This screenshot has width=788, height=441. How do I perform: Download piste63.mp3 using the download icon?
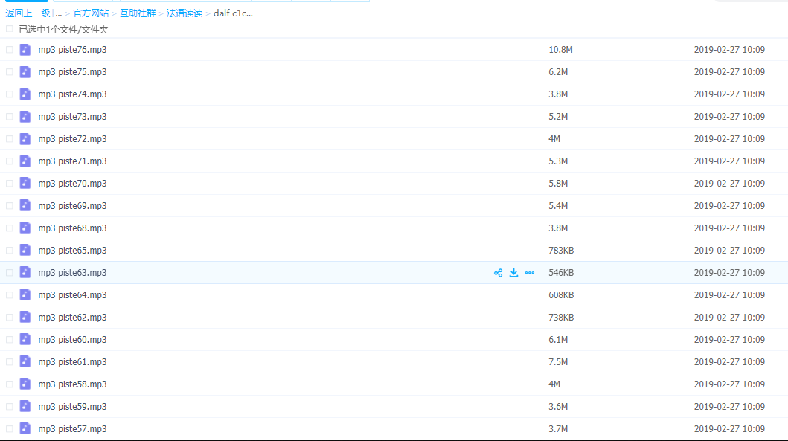coord(513,273)
